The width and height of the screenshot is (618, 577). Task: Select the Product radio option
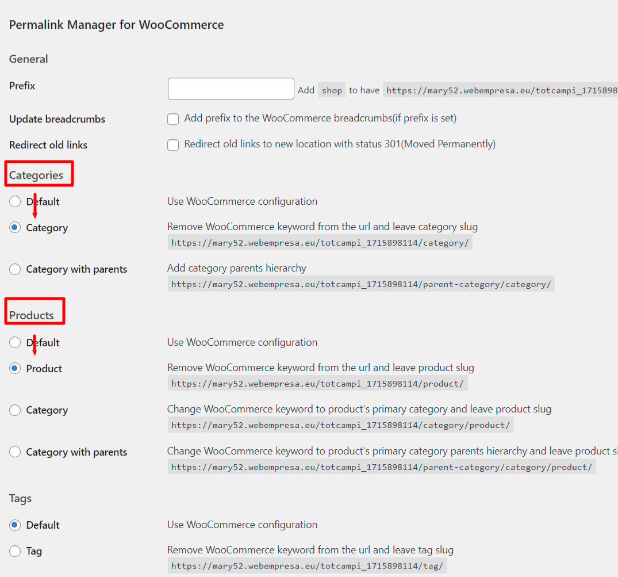click(15, 368)
